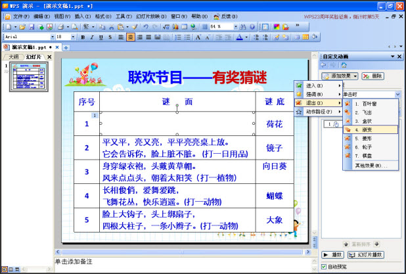The width and height of the screenshot is (406, 274).
Task: Open the 进入 effects submenu
Action: [318, 85]
